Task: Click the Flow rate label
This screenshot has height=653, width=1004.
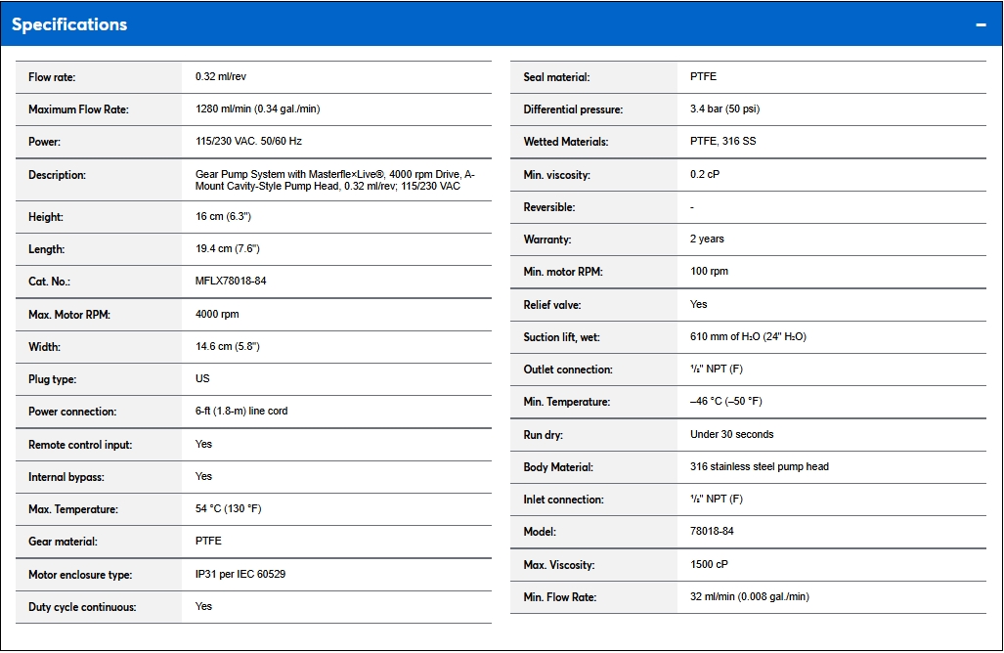Action: [52, 77]
